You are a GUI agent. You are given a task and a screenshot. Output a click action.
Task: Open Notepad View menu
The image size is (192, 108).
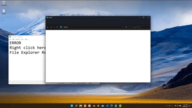point(22,39)
